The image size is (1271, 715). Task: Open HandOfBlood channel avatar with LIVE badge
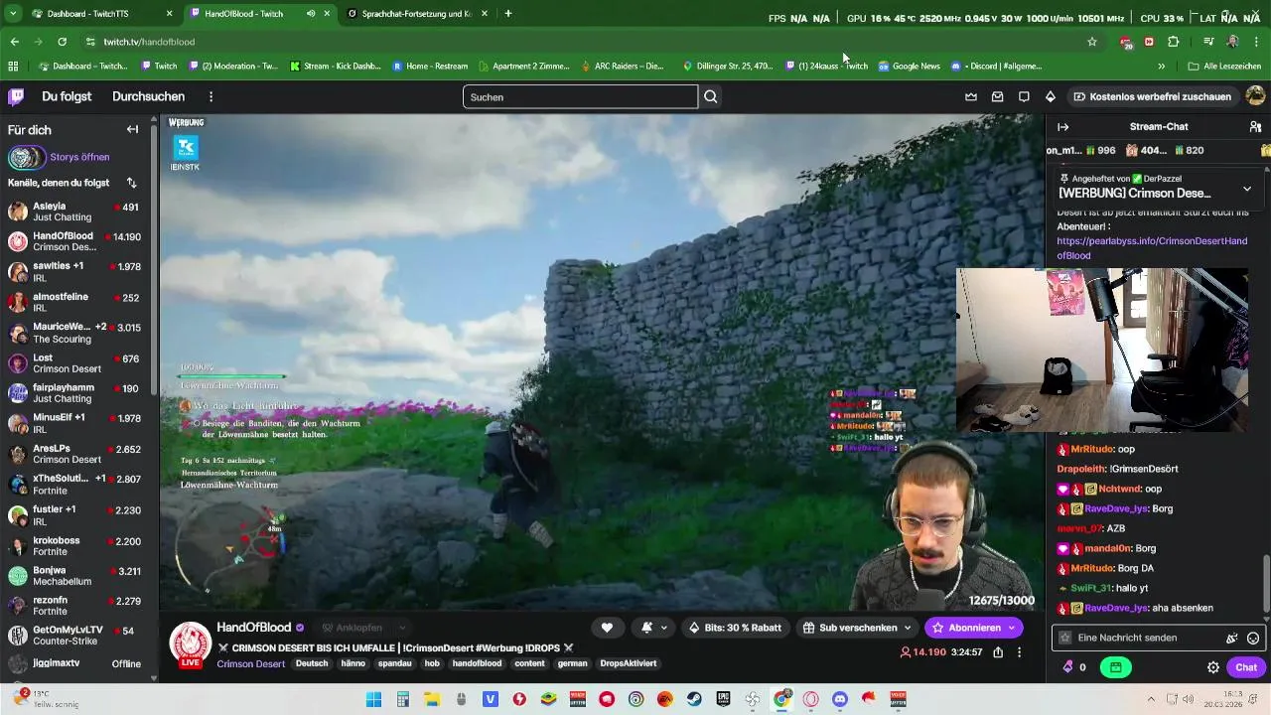click(190, 644)
